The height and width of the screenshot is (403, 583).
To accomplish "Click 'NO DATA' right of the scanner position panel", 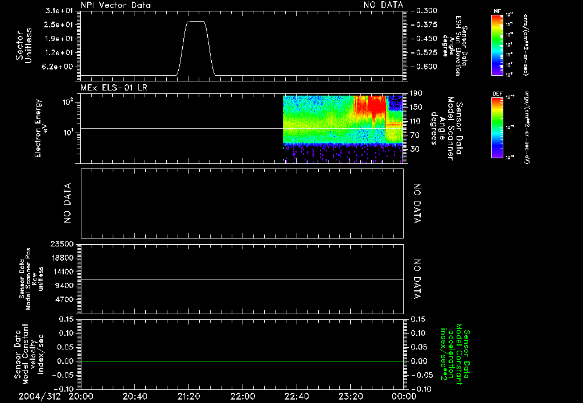I will pyautogui.click(x=417, y=279).
